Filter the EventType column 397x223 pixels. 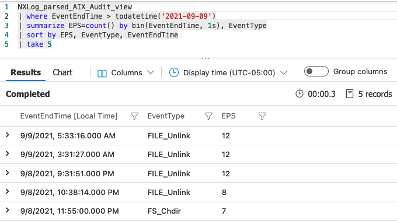pyautogui.click(x=208, y=116)
